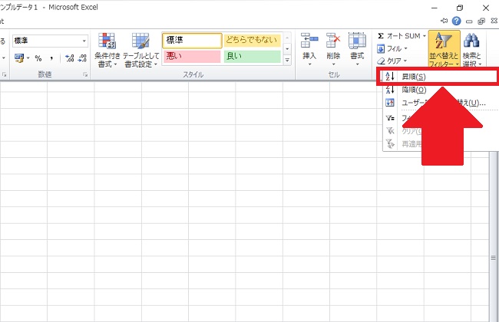Viewport: 499px width, 322px height.
Task: Click the Clear (クリア) eraser icon
Action: (x=381, y=61)
